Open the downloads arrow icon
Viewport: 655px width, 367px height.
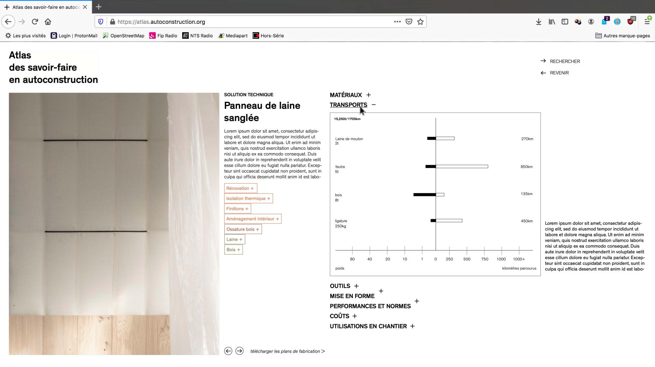[538, 22]
